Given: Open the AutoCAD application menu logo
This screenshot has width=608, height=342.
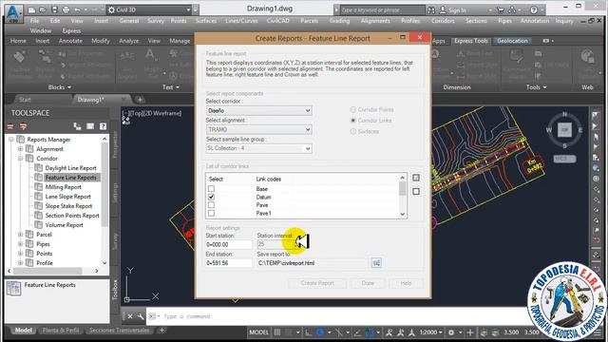Looking at the screenshot, I should coord(14,12).
